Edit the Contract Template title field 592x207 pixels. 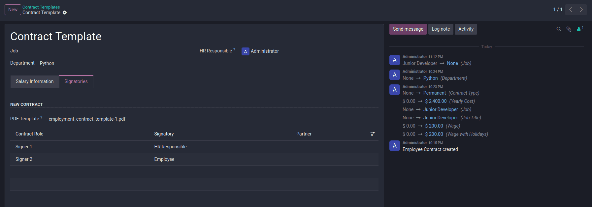click(x=56, y=36)
